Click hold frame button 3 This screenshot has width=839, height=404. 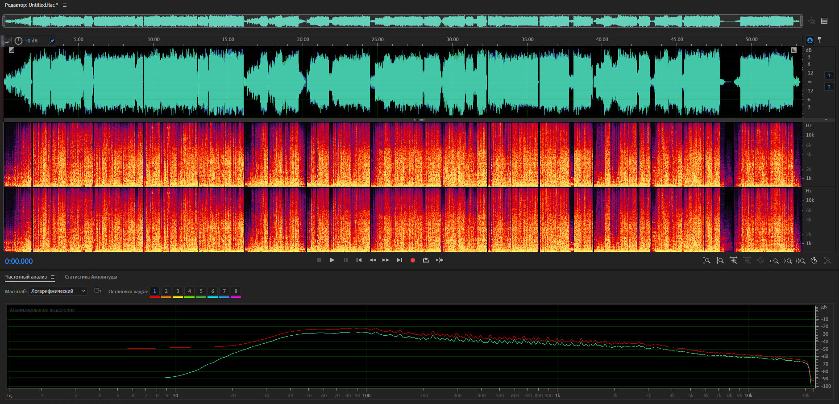(x=178, y=292)
